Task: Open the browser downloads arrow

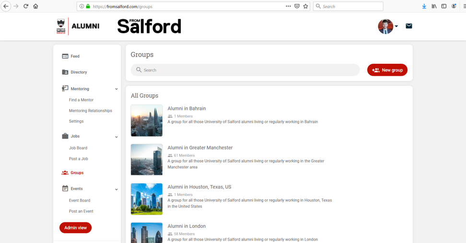Action: point(424,6)
